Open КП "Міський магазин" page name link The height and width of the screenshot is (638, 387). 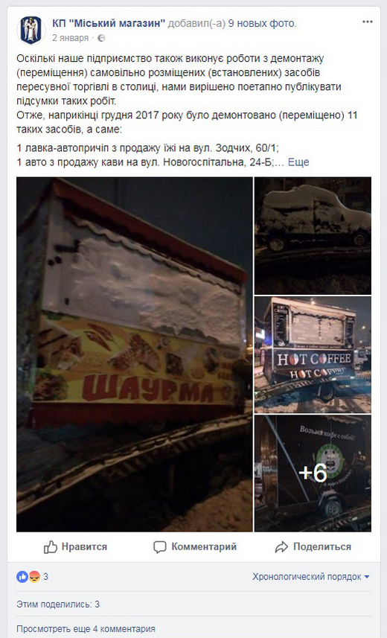click(109, 24)
